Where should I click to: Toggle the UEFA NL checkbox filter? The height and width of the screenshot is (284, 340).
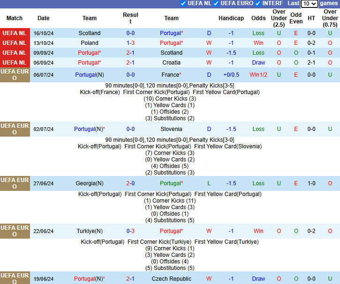point(183,3)
